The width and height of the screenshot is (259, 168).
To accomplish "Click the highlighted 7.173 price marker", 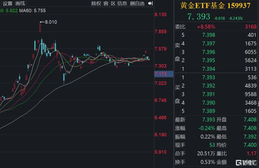I will click(164, 74).
